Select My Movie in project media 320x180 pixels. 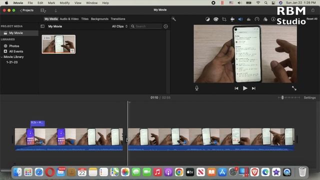point(19,33)
